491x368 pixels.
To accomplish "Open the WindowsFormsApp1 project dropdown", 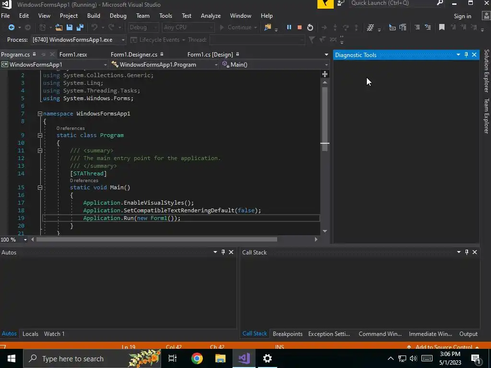I will click(x=55, y=65).
